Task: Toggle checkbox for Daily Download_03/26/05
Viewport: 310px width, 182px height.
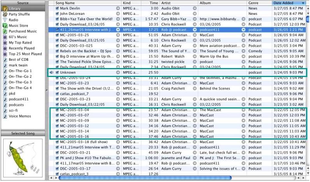Action: 57,24
